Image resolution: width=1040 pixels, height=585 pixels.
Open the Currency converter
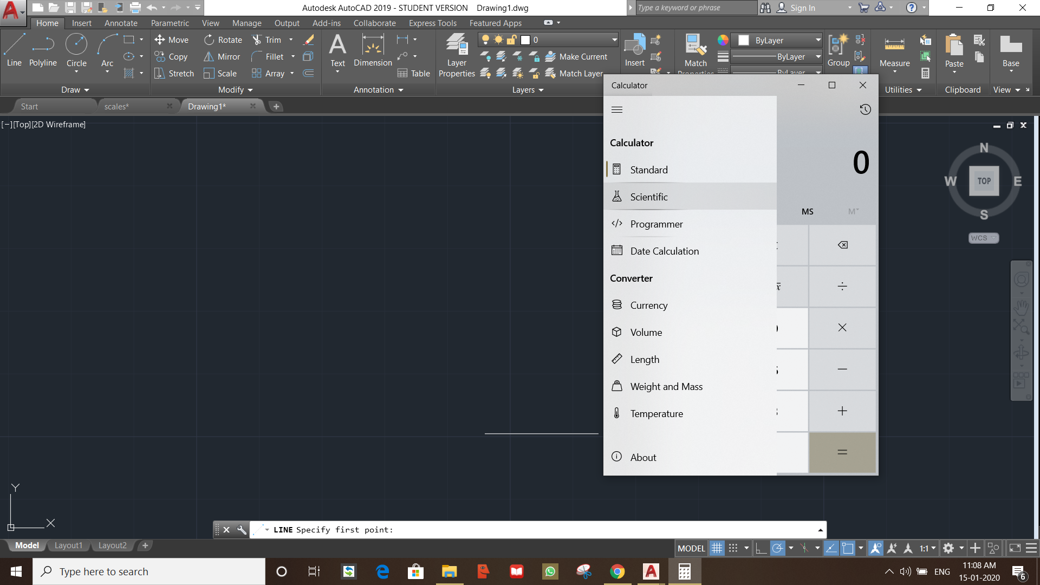coord(648,305)
